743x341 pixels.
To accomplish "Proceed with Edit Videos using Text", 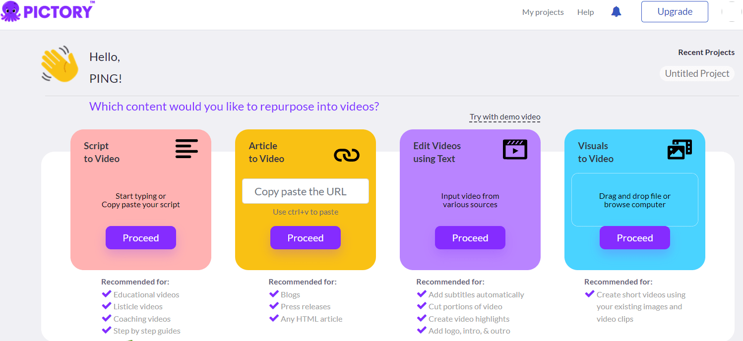I will tap(470, 237).
